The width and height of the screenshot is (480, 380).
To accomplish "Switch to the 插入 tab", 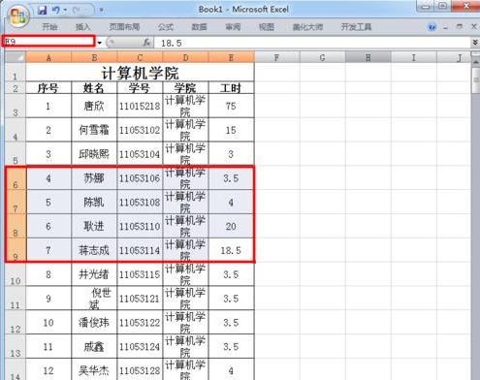I will click(82, 27).
